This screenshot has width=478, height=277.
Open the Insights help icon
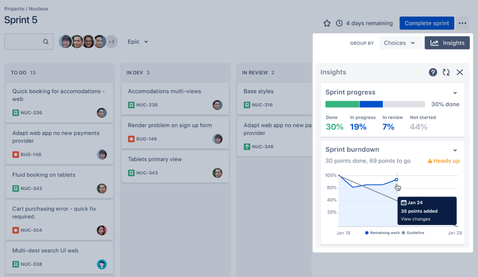pos(433,72)
